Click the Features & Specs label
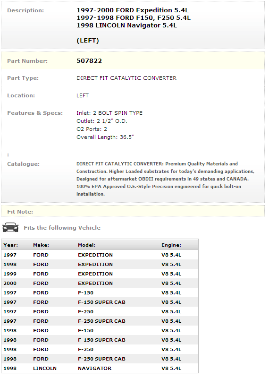The width and height of the screenshot is (269, 387). [35, 113]
